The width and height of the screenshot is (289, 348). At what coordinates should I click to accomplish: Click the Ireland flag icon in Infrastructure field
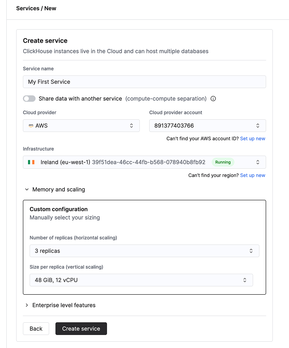click(31, 162)
